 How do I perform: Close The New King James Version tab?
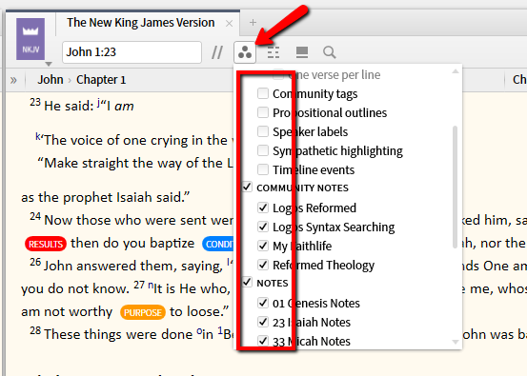click(x=230, y=24)
